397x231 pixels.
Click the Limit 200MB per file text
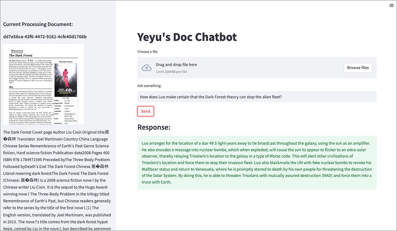coord(171,72)
